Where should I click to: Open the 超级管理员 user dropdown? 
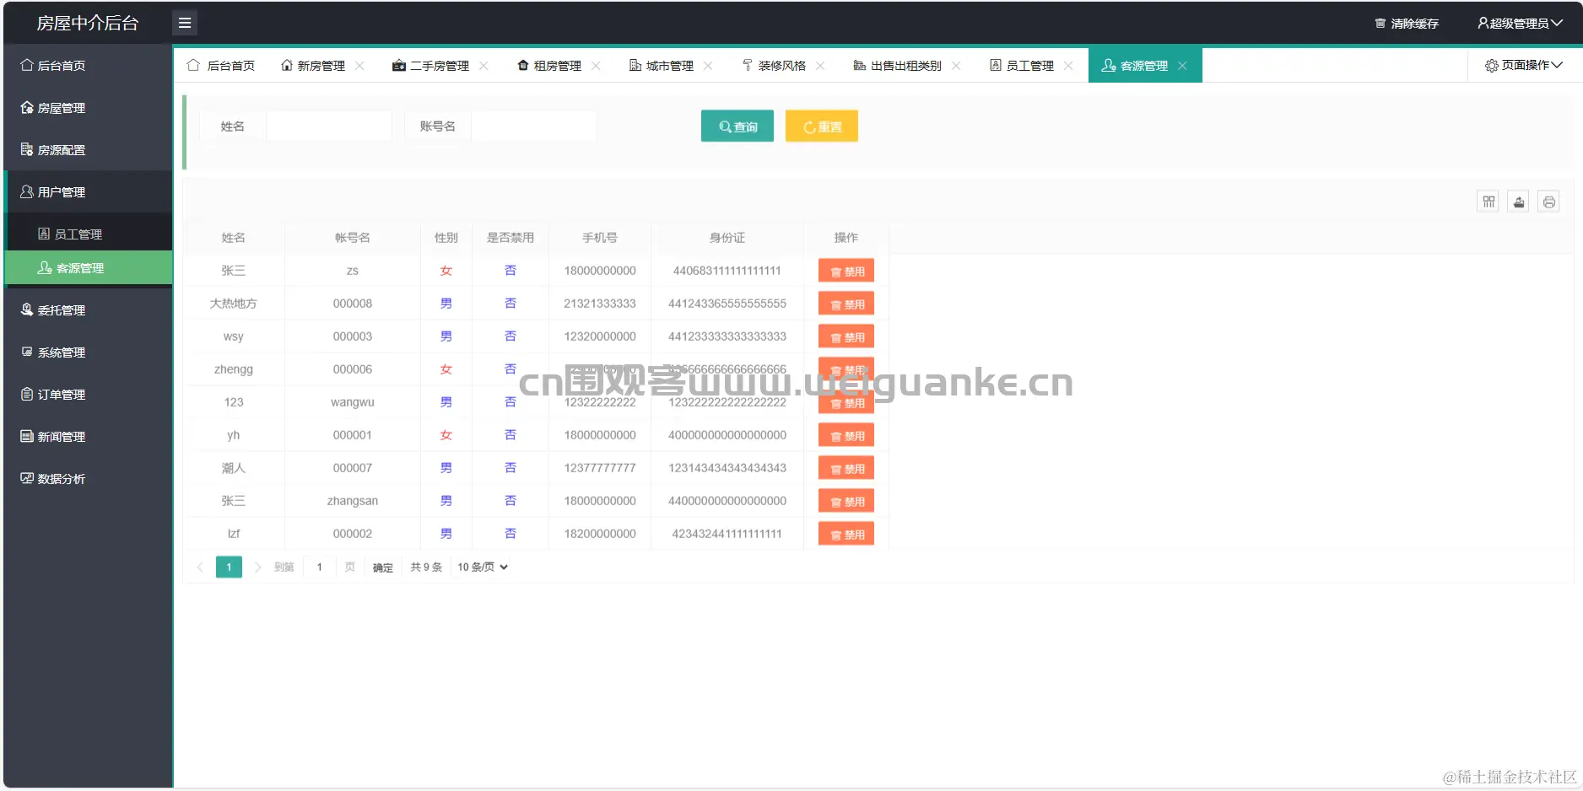coord(1520,24)
